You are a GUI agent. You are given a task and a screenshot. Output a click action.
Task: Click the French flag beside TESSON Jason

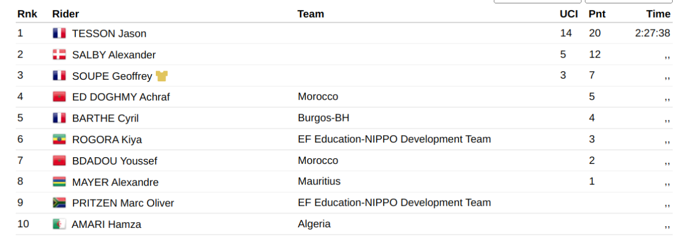pos(59,33)
